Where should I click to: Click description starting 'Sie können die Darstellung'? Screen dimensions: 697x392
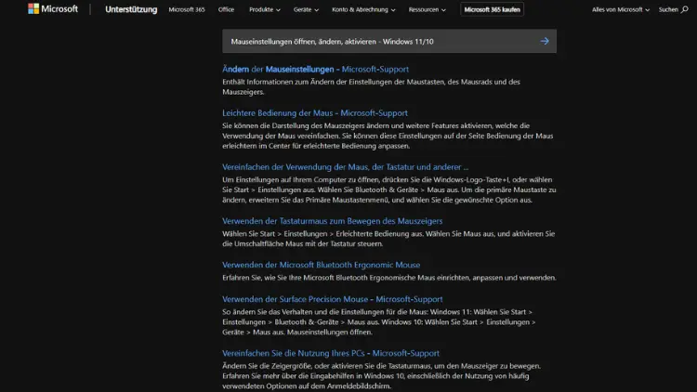pos(388,136)
